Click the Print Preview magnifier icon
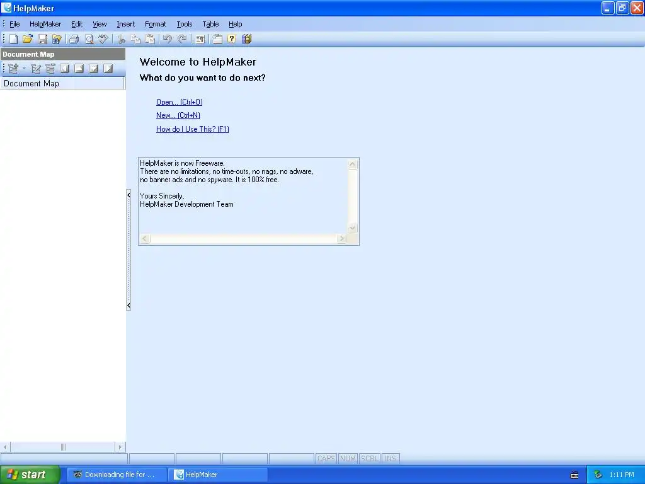 [x=89, y=39]
